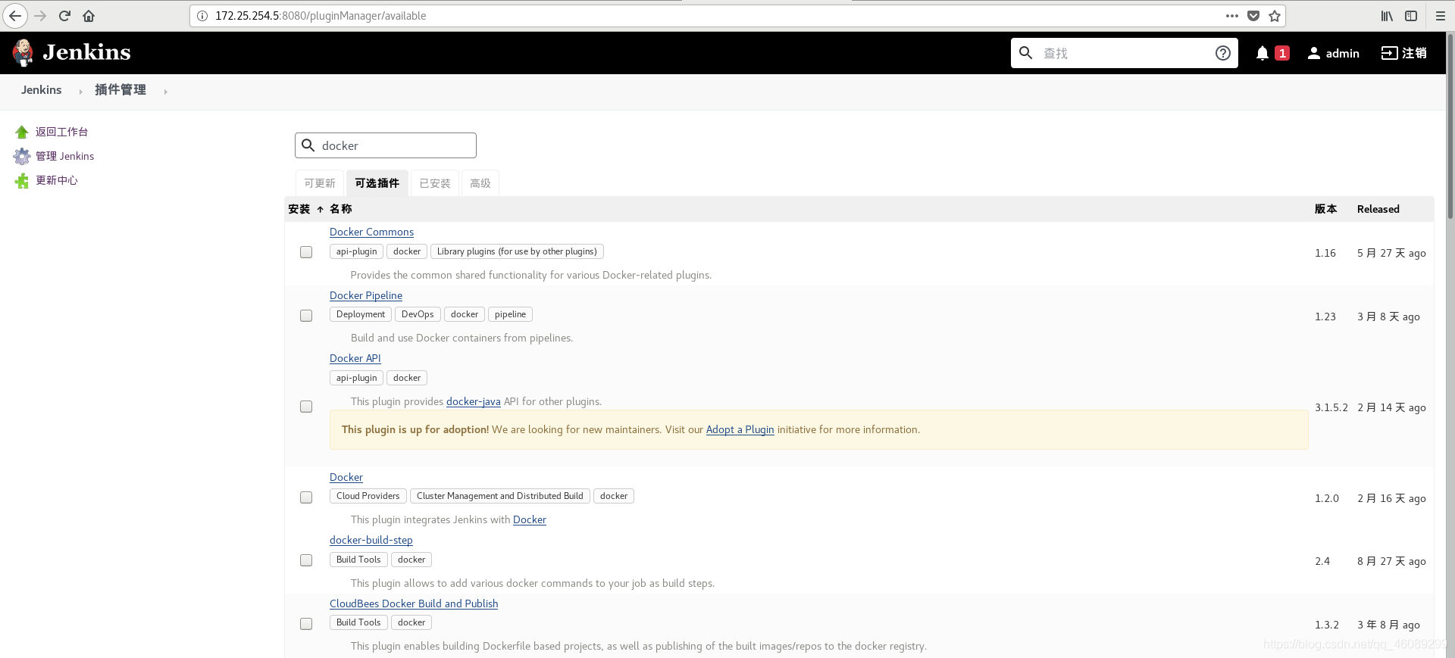Sort by the 名称 column header
1455x658 pixels.
click(341, 209)
